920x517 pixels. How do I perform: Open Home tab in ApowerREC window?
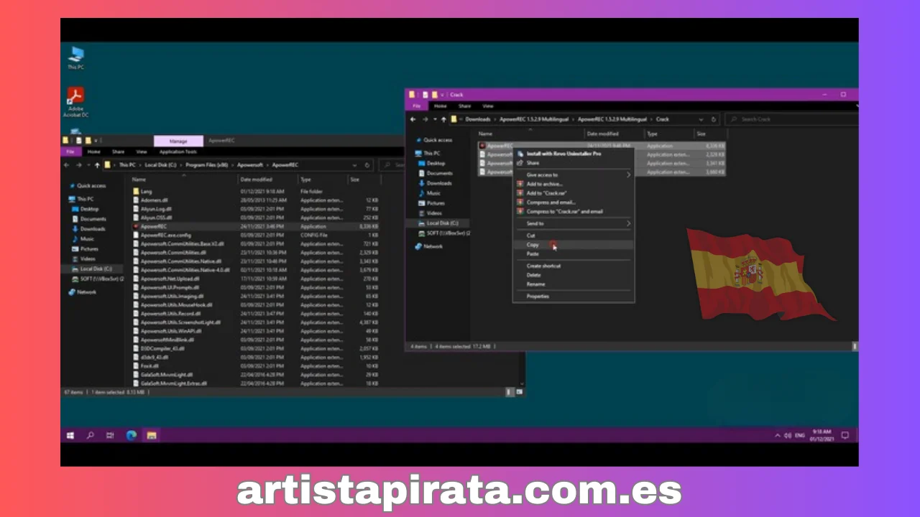click(93, 152)
